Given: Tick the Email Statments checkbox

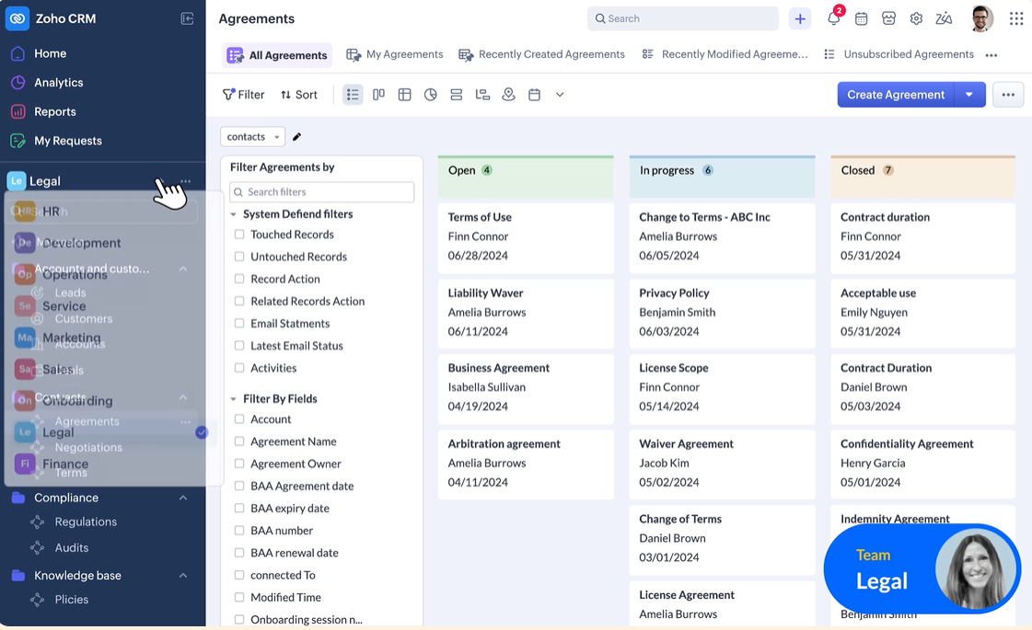Looking at the screenshot, I should 239,324.
